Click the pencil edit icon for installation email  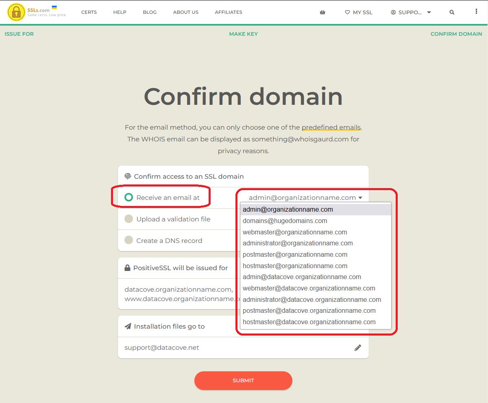pyautogui.click(x=358, y=348)
